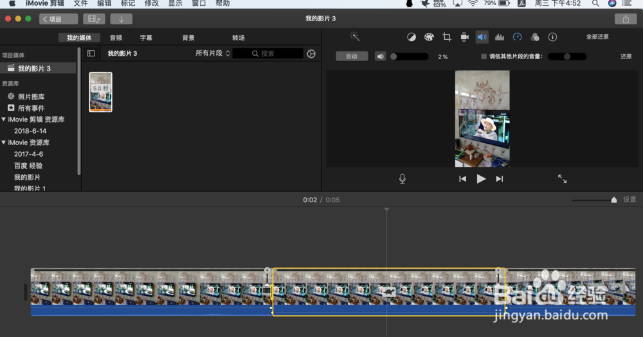Switch to the 我的媒体 tab
The height and width of the screenshot is (337, 643).
79,38
